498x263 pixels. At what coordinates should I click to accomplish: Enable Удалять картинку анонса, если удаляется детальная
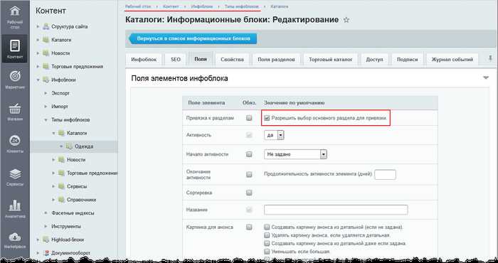pyautogui.click(x=267, y=235)
